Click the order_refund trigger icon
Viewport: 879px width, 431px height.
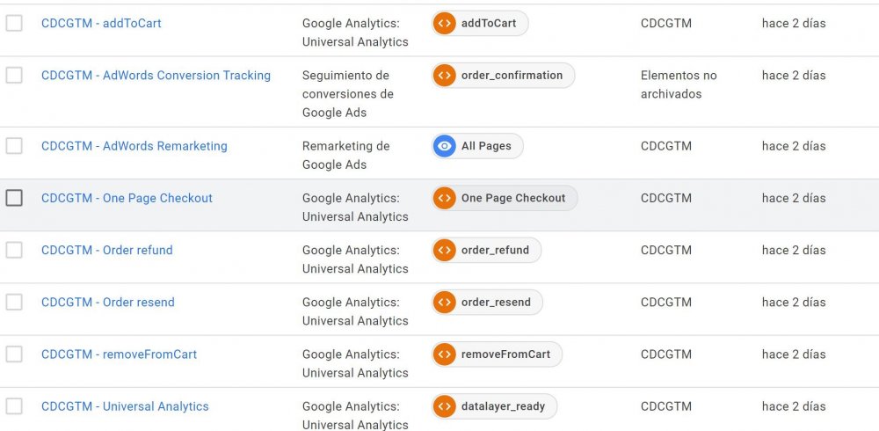pyautogui.click(x=445, y=250)
